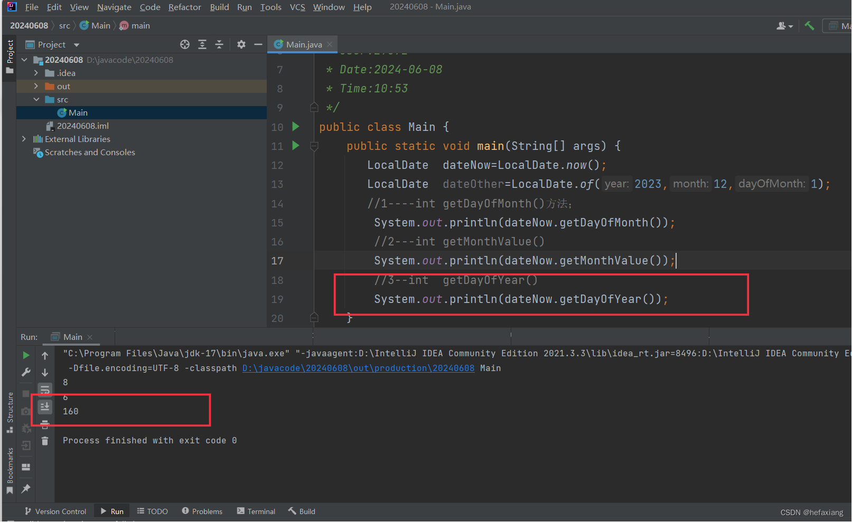Expand all in Project panel

(x=202, y=44)
